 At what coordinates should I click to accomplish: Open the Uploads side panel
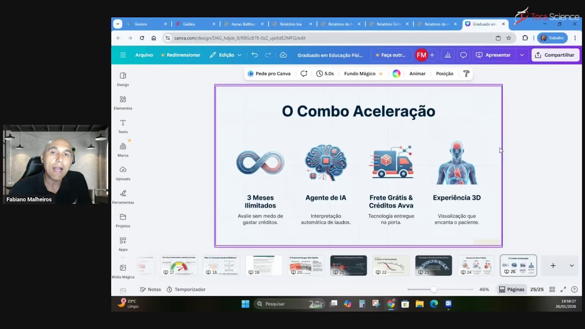pos(123,173)
